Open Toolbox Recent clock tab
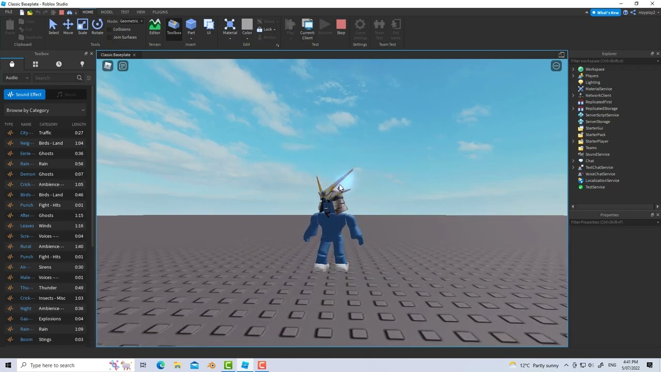The image size is (661, 372). (x=59, y=64)
